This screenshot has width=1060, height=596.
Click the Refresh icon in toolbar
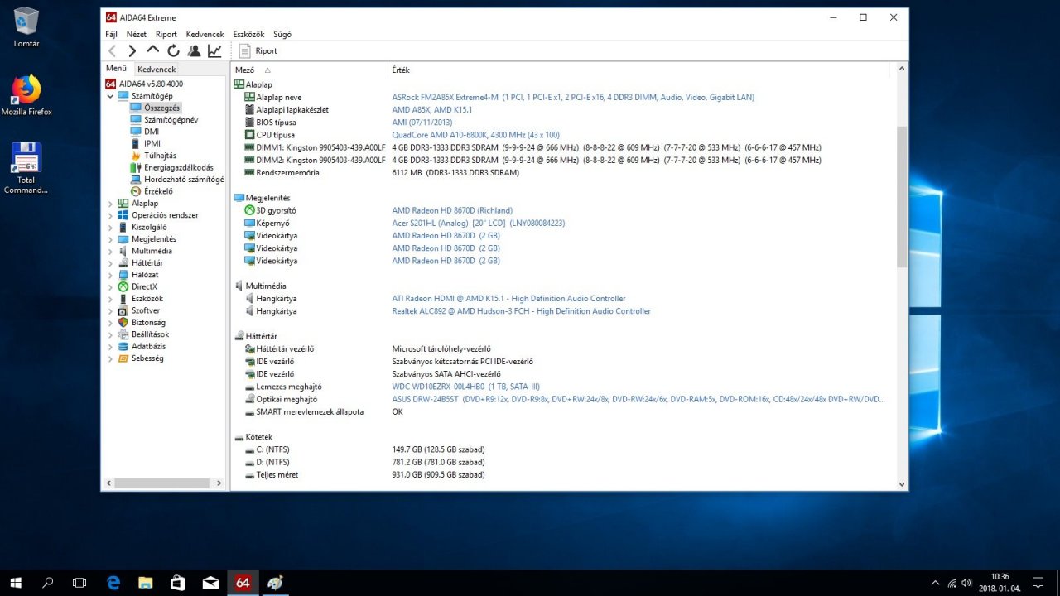pos(173,50)
